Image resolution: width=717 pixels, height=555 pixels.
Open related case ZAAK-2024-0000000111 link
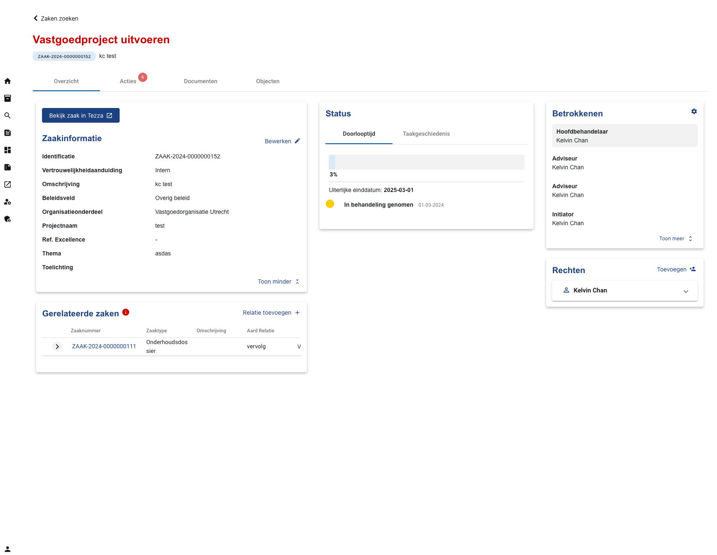(104, 346)
